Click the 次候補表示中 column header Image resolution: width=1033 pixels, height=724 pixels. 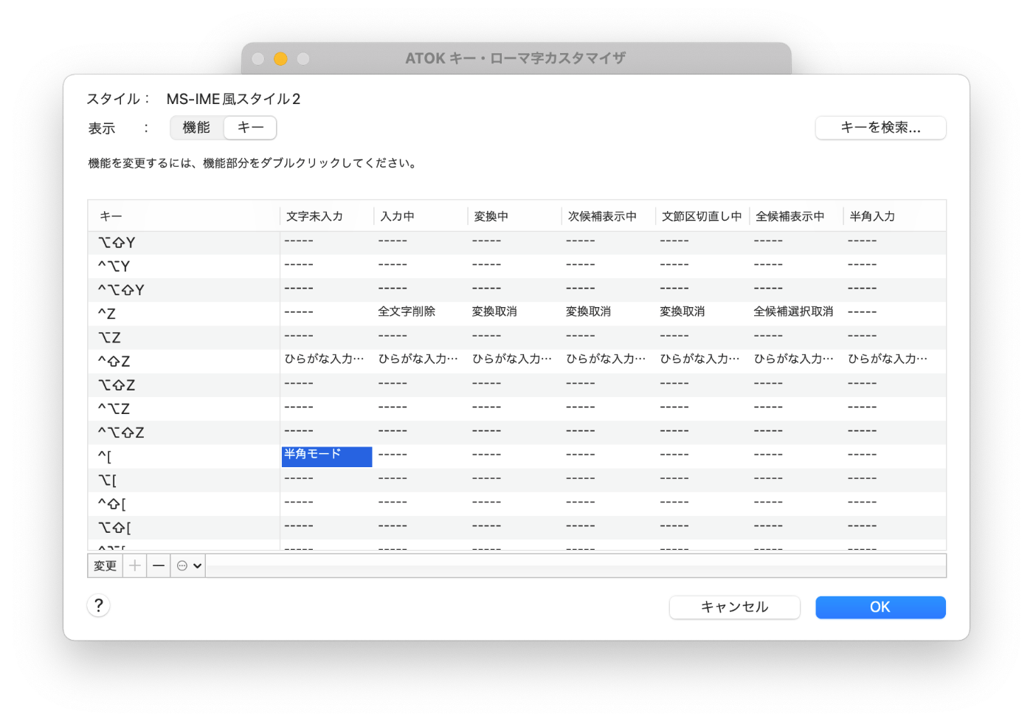pos(608,216)
